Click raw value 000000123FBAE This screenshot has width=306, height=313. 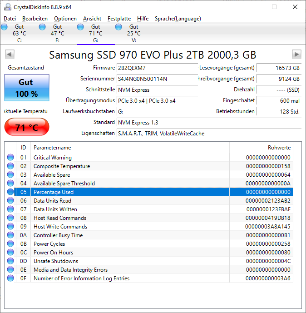coord(268,209)
